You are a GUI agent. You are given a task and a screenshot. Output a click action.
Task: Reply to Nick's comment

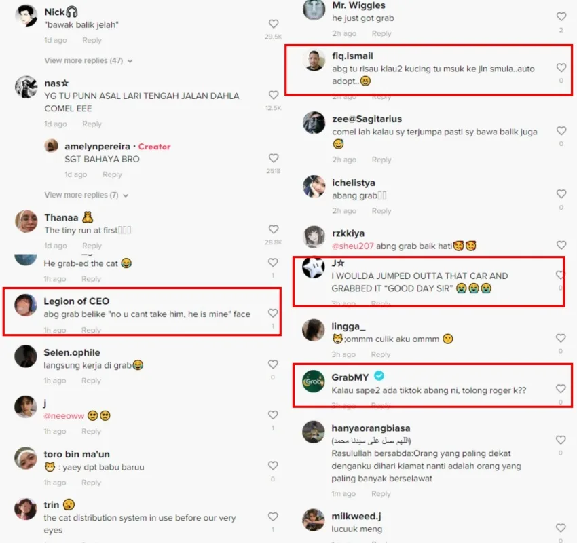[92, 40]
